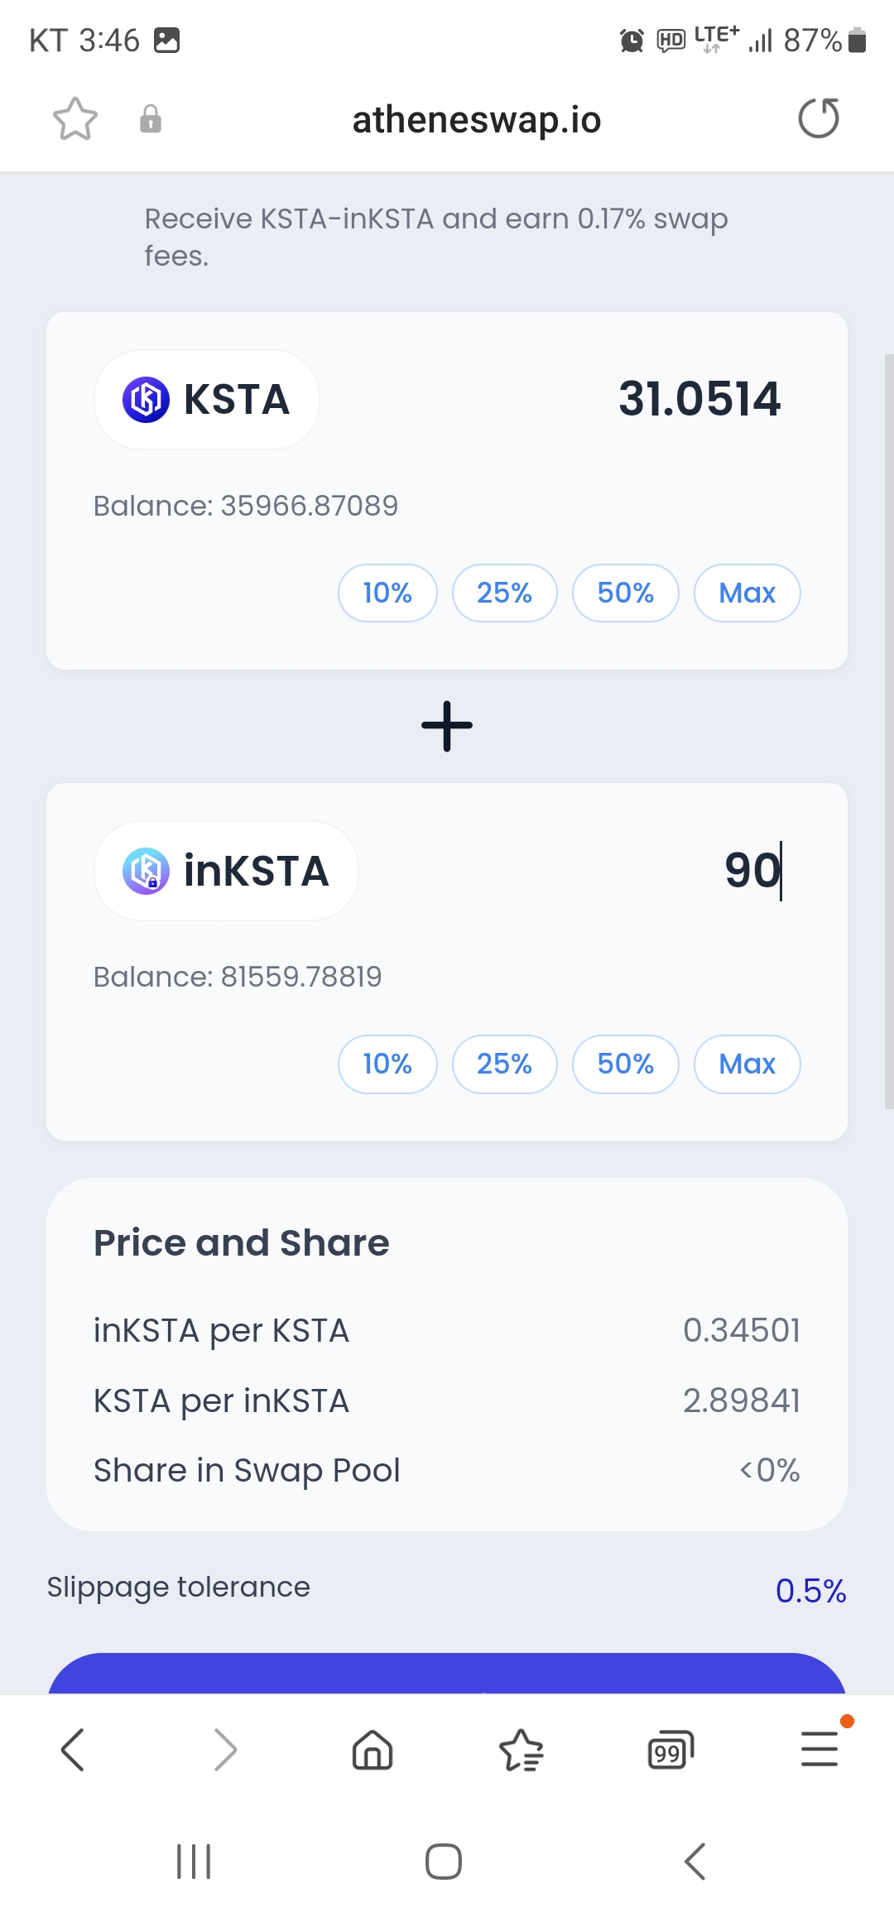The image size is (894, 1917).
Task: Tap the site security padlock icon
Action: pyautogui.click(x=151, y=118)
